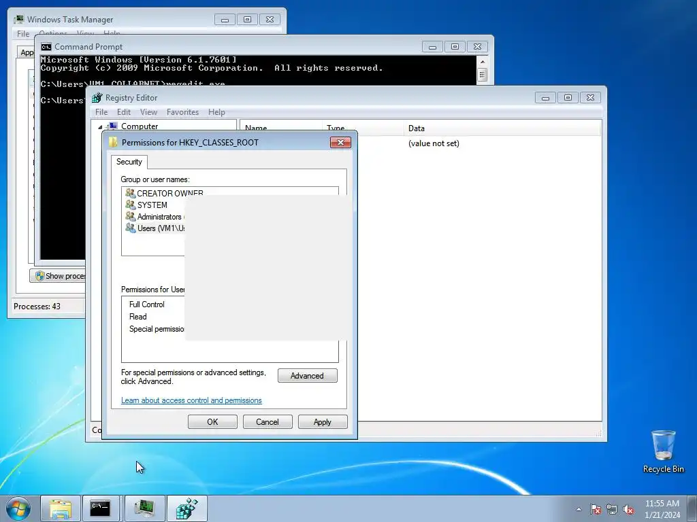697x522 pixels.
Task: Click Command Prompt scrollbar up arrow
Action: point(483,62)
